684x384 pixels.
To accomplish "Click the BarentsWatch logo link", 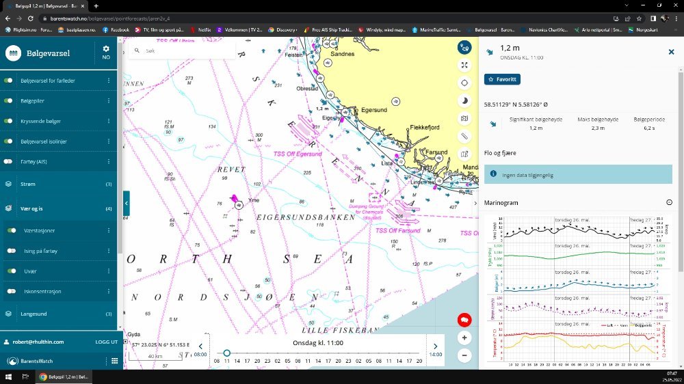I will tap(31, 361).
